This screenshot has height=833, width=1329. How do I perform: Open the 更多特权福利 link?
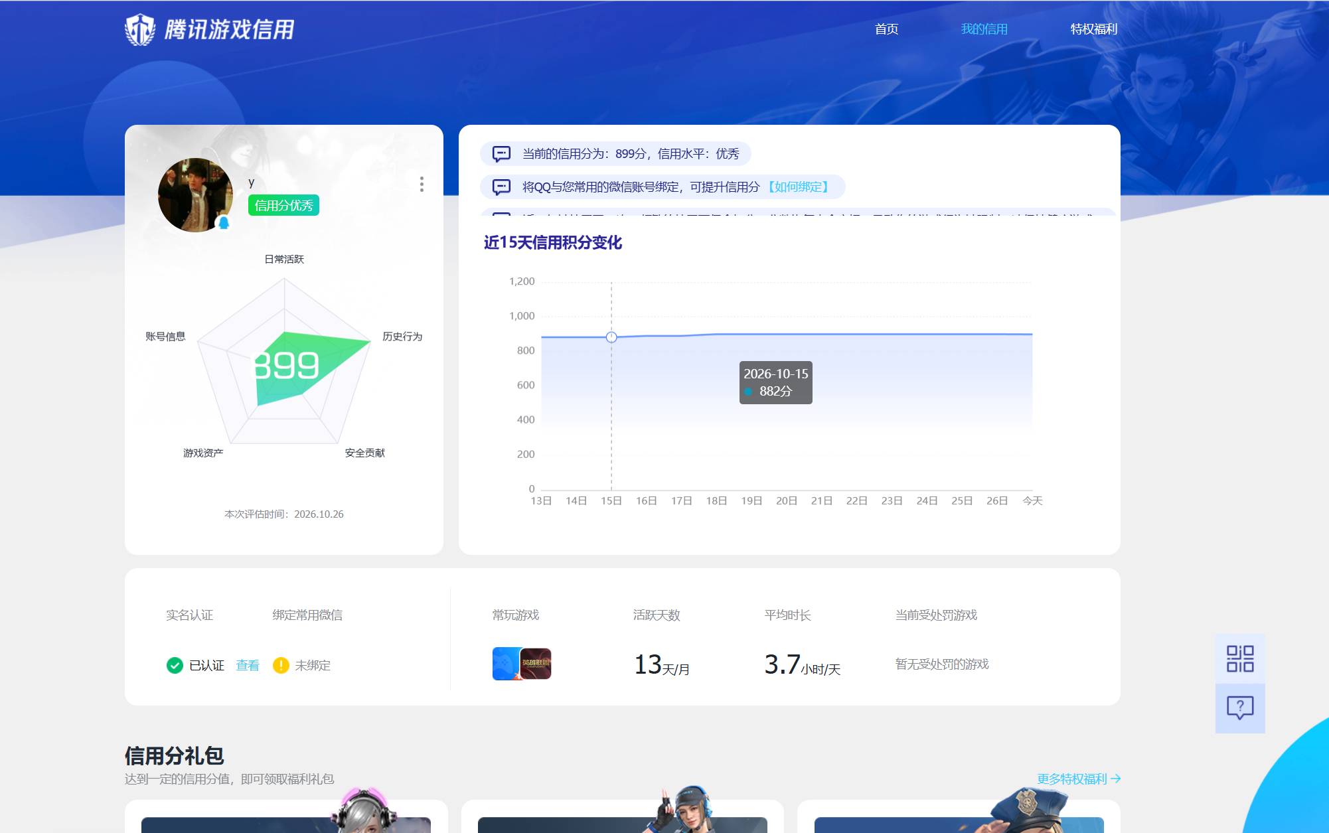click(1079, 779)
